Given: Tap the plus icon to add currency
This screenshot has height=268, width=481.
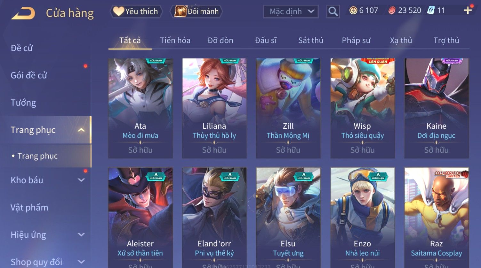Looking at the screenshot, I should pos(468,11).
